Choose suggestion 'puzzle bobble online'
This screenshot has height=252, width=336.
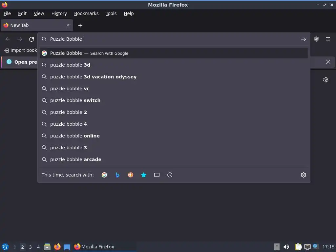coord(174,136)
